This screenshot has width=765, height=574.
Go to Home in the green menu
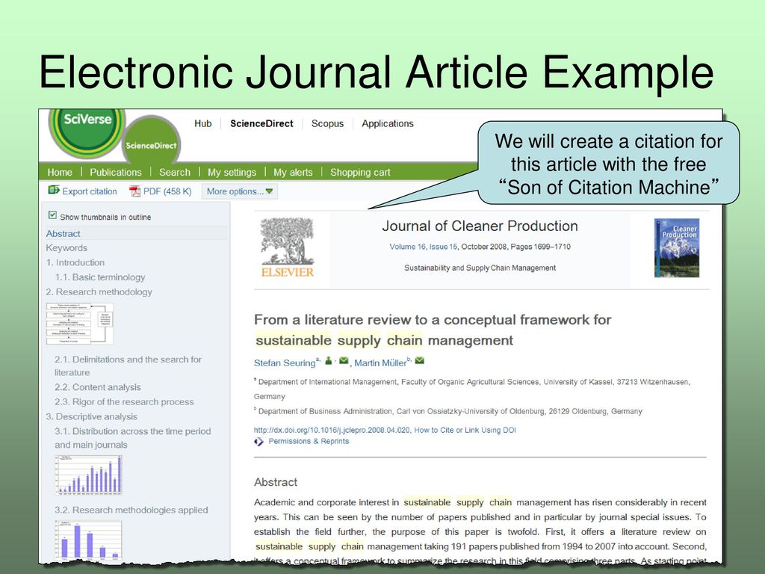click(x=60, y=173)
